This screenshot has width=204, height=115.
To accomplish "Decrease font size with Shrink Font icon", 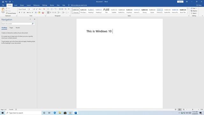I will pos(37,9).
